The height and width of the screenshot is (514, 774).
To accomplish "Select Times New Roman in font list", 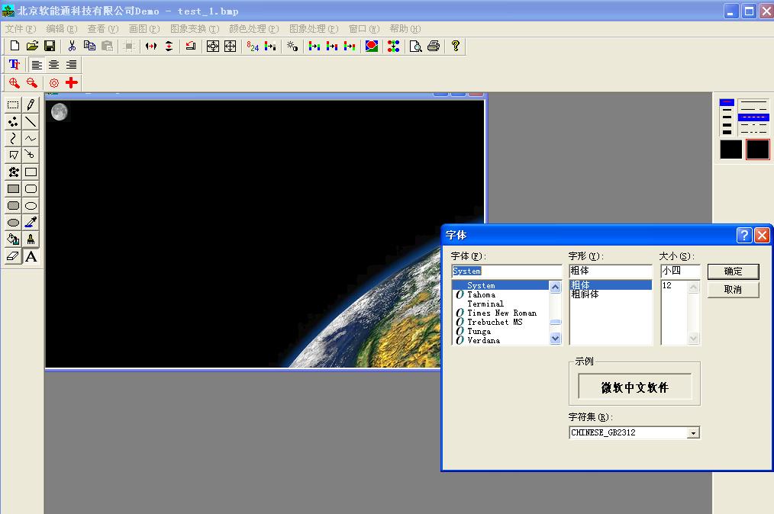I will click(x=501, y=313).
